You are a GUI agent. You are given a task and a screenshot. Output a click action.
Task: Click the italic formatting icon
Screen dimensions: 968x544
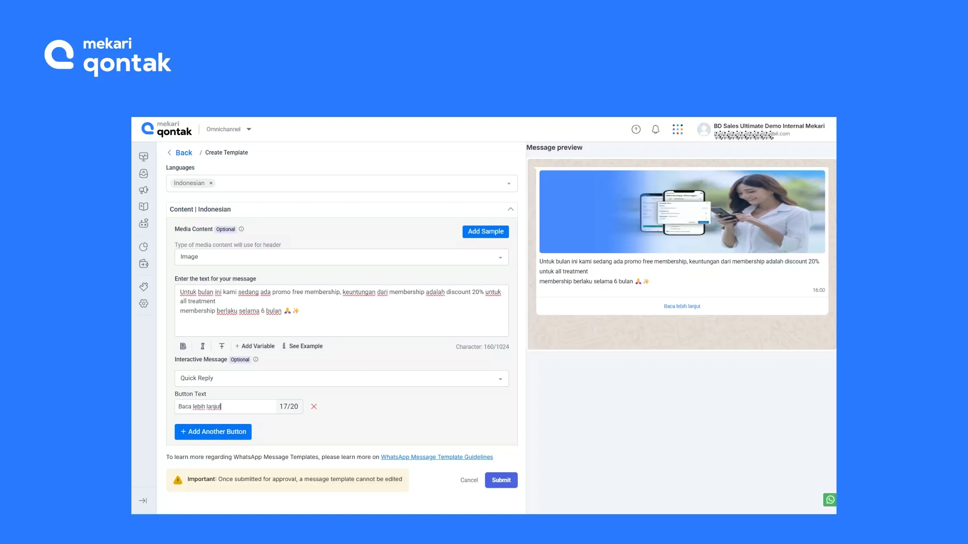202,346
